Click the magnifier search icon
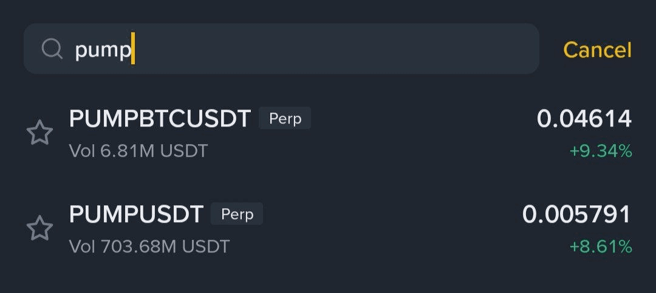Image resolution: width=656 pixels, height=293 pixels. pos(52,49)
